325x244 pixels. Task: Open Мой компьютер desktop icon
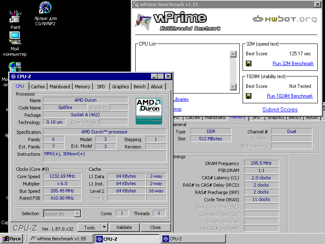[15, 44]
